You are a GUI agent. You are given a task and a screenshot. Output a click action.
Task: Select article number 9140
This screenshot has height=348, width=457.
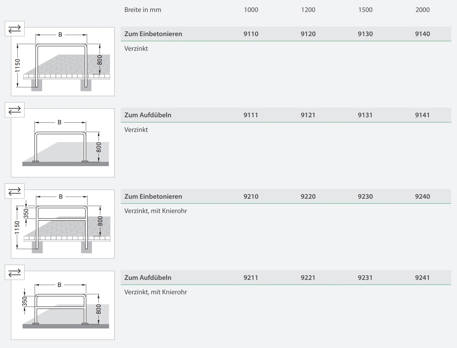[x=422, y=34]
